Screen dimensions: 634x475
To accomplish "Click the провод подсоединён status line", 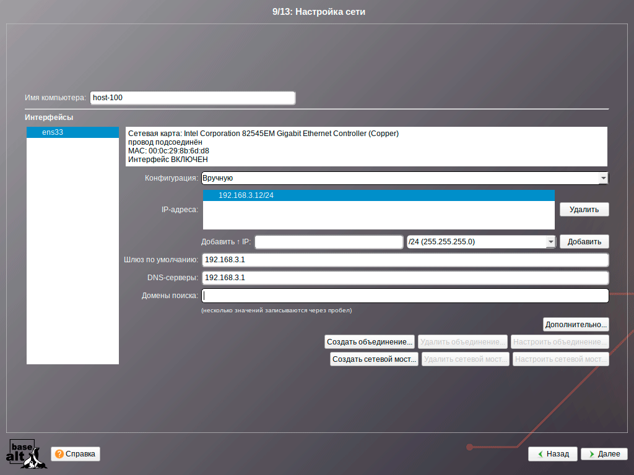I will tap(165, 142).
